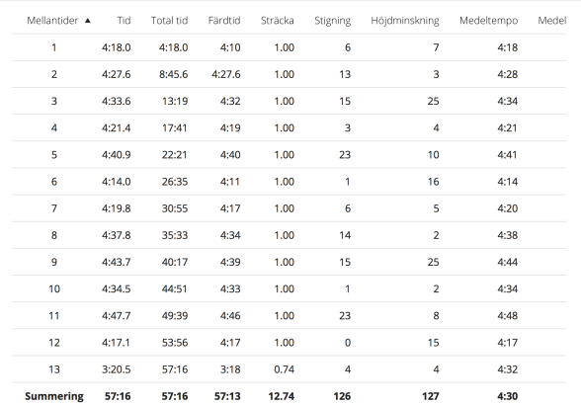581x406 pixels.
Task: Select the Höjdminskning column header
Action: coord(405,21)
